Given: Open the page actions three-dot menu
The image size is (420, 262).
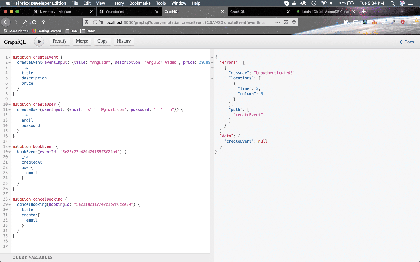Looking at the screenshot, I should 278,22.
